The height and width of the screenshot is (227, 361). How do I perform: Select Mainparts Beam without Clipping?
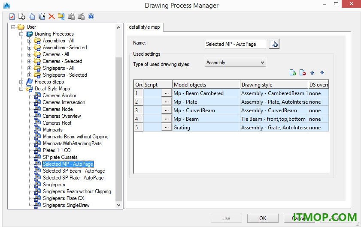coord(76,137)
